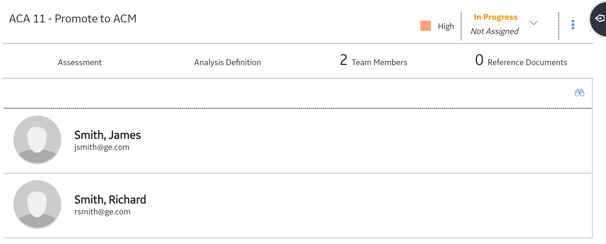Click the Team Members count number 2
Image resolution: width=606 pixels, height=244 pixels.
tap(343, 60)
